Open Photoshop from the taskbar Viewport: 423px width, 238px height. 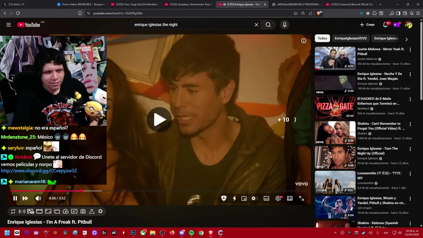pyautogui.click(x=133, y=233)
